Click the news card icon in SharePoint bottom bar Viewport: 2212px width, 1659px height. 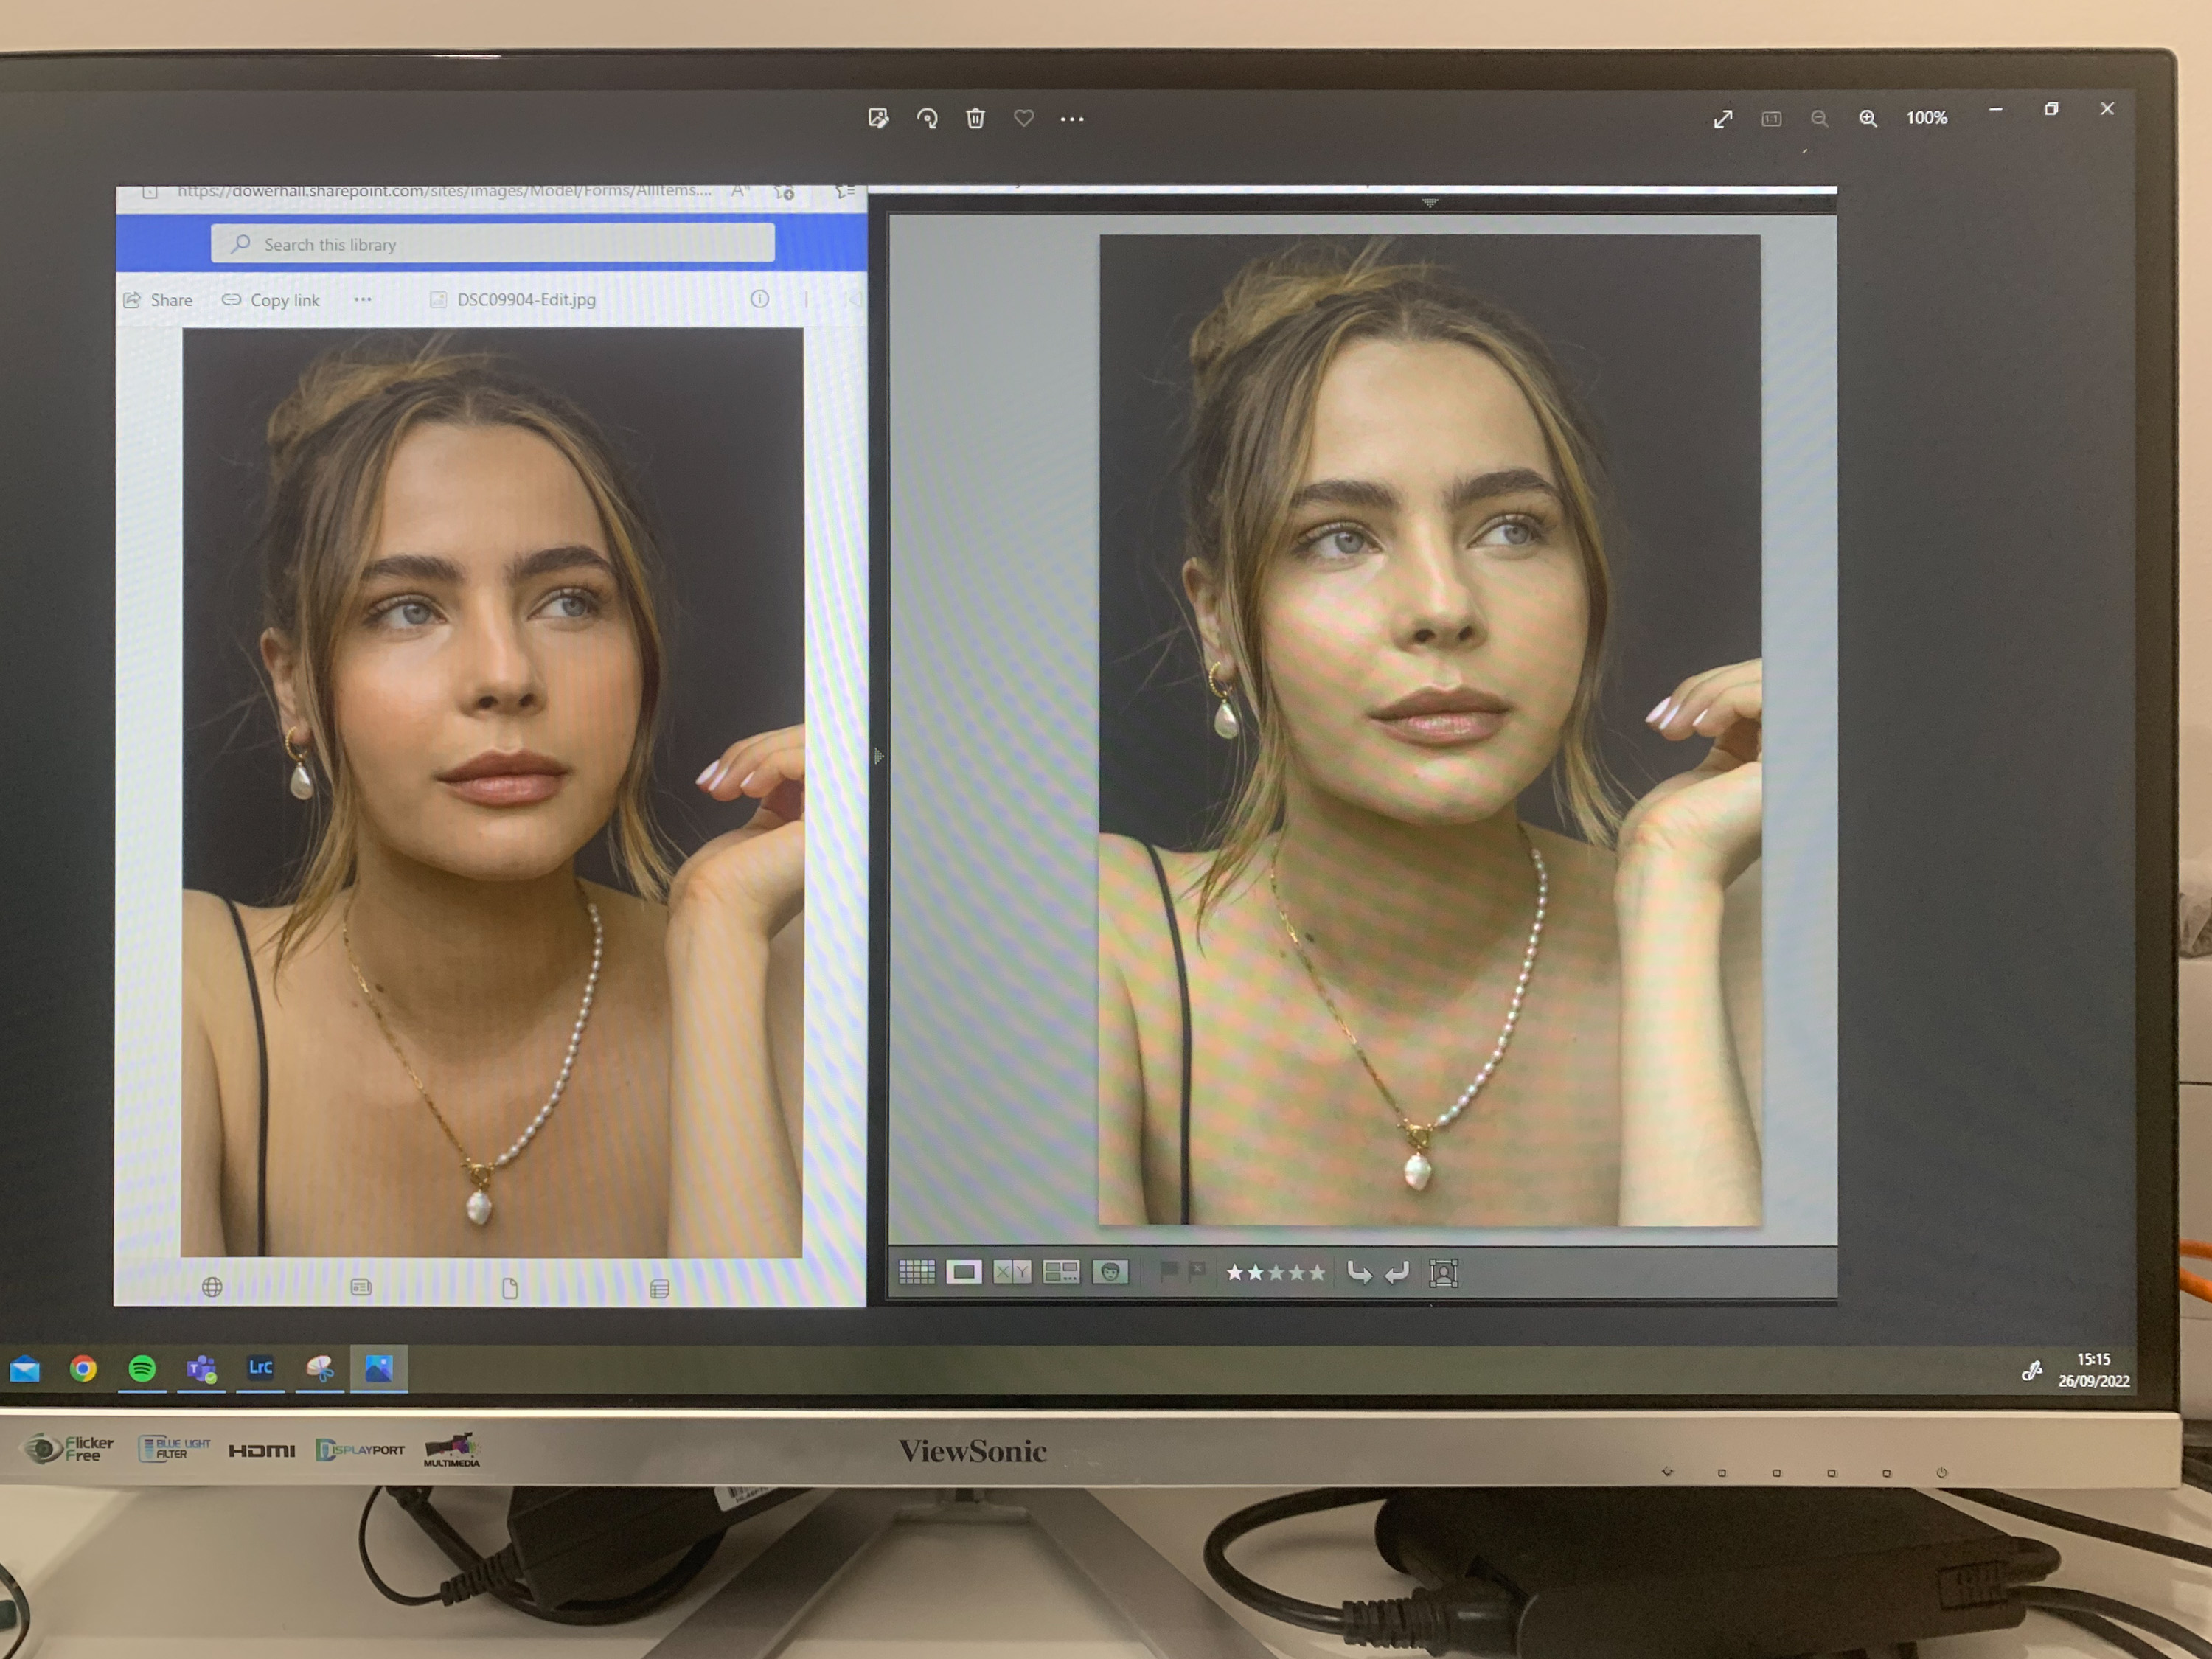click(361, 1287)
